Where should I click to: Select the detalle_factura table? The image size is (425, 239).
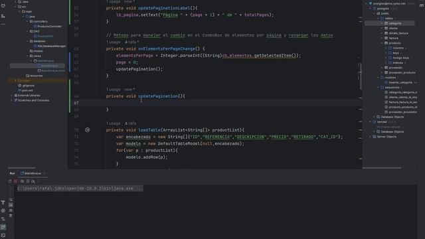pyautogui.click(x=396, y=33)
